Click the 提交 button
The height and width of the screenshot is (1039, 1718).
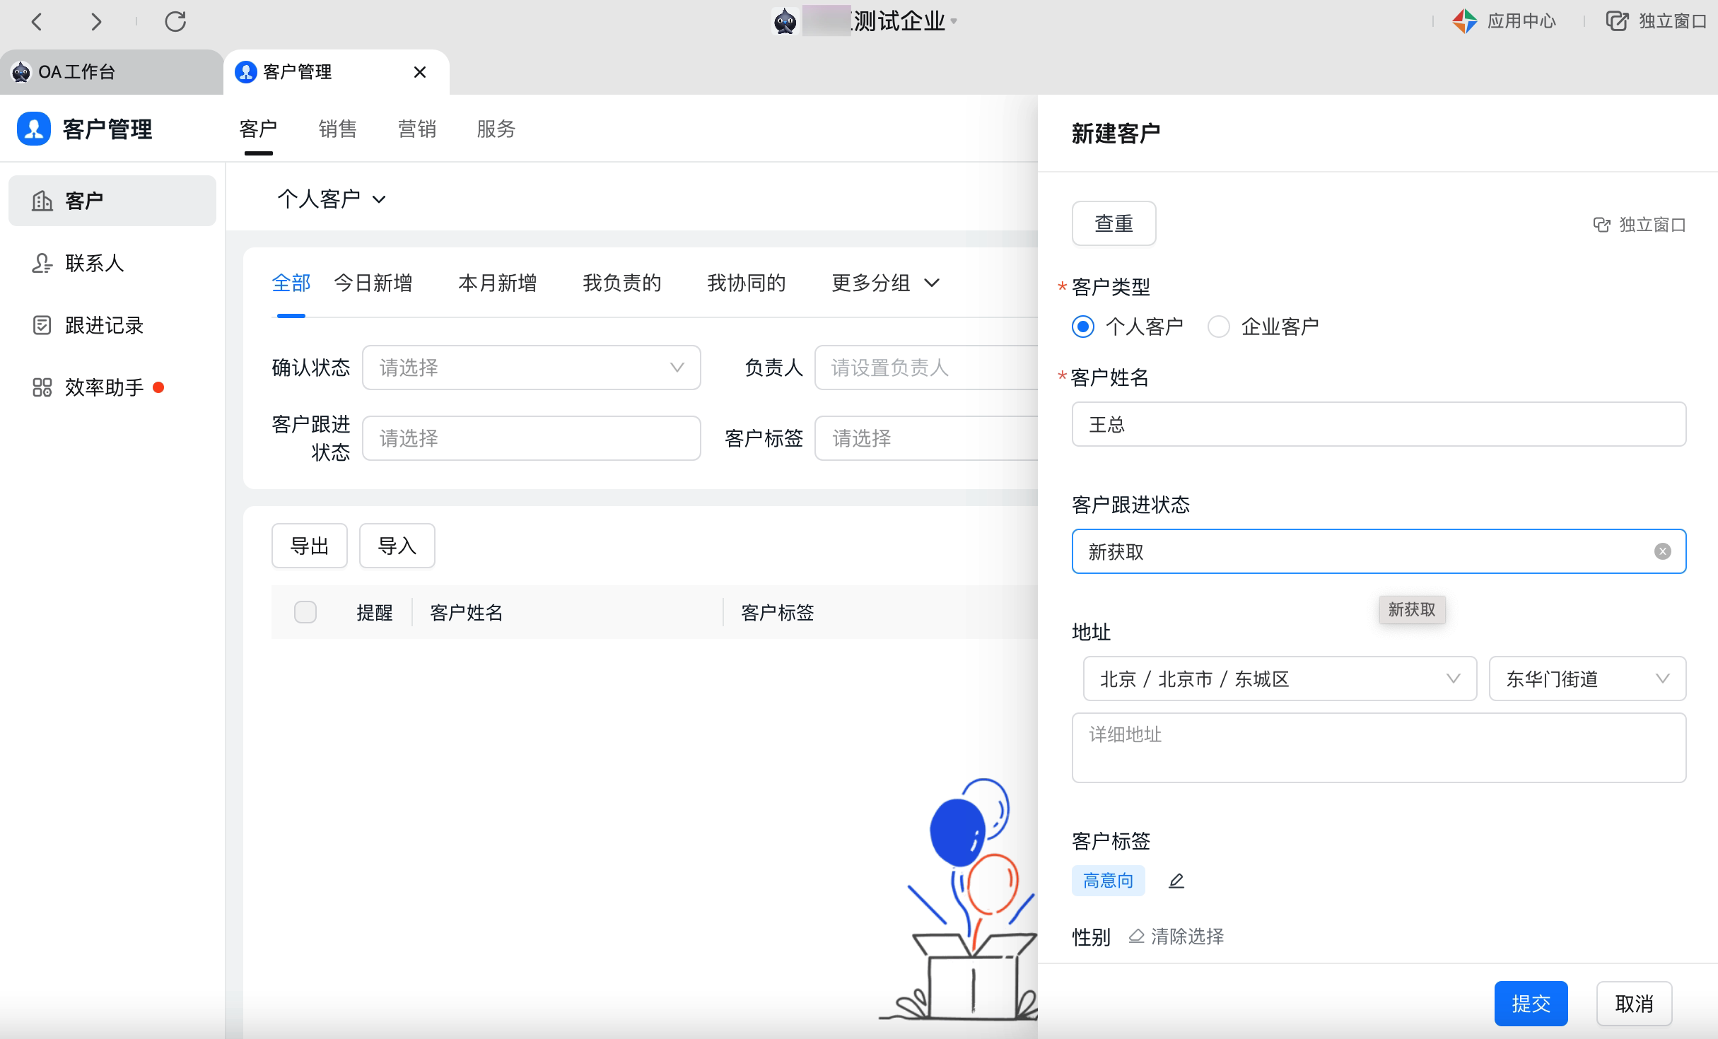(1531, 1004)
